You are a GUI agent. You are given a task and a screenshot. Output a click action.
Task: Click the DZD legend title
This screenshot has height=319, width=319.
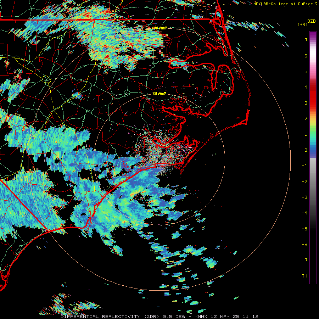(x=312, y=21)
